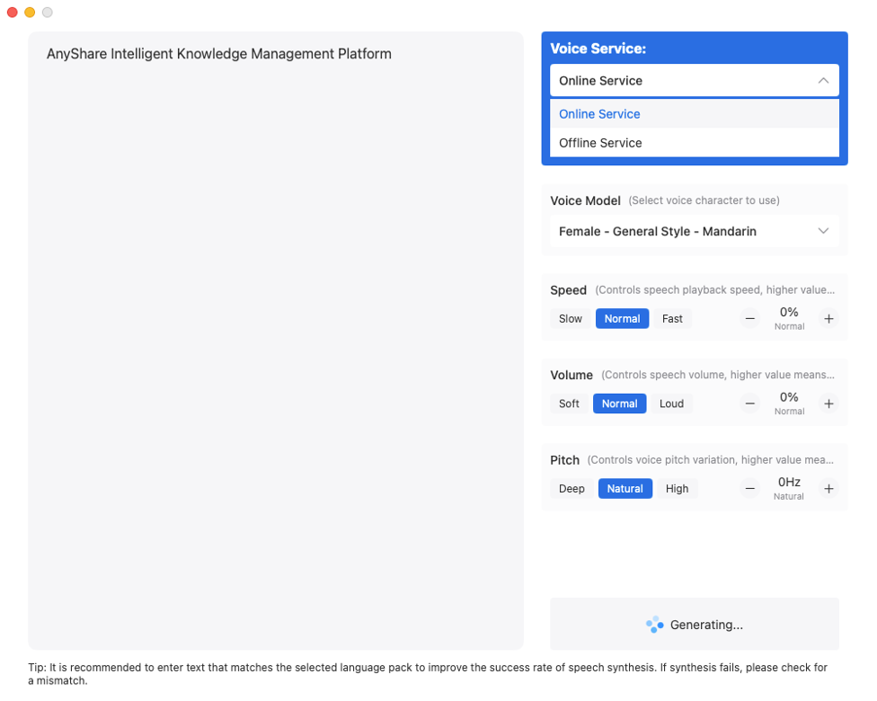Increase volume with the plus icon

[828, 404]
